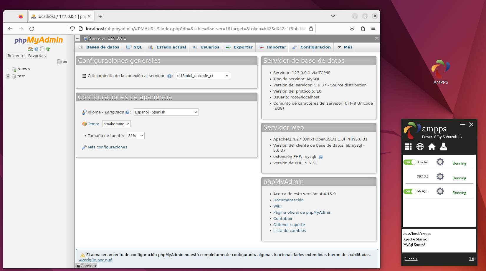
Task: Open the Reciente tables list
Action: coord(16,56)
